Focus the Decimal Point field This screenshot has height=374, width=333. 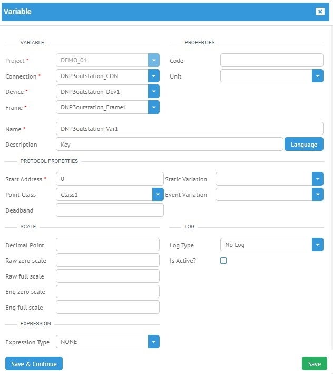click(x=107, y=245)
